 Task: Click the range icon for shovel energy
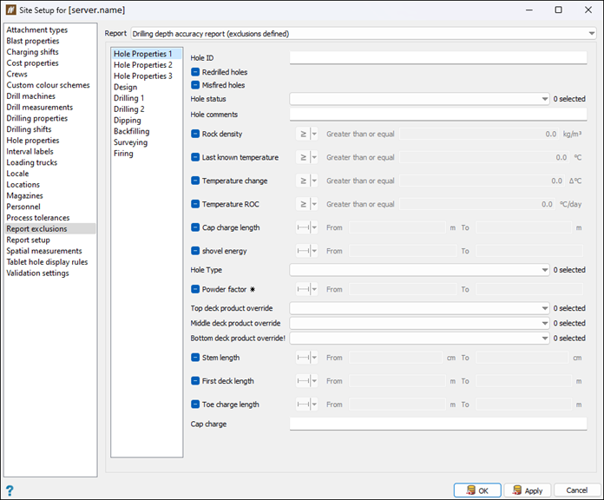[302, 251]
